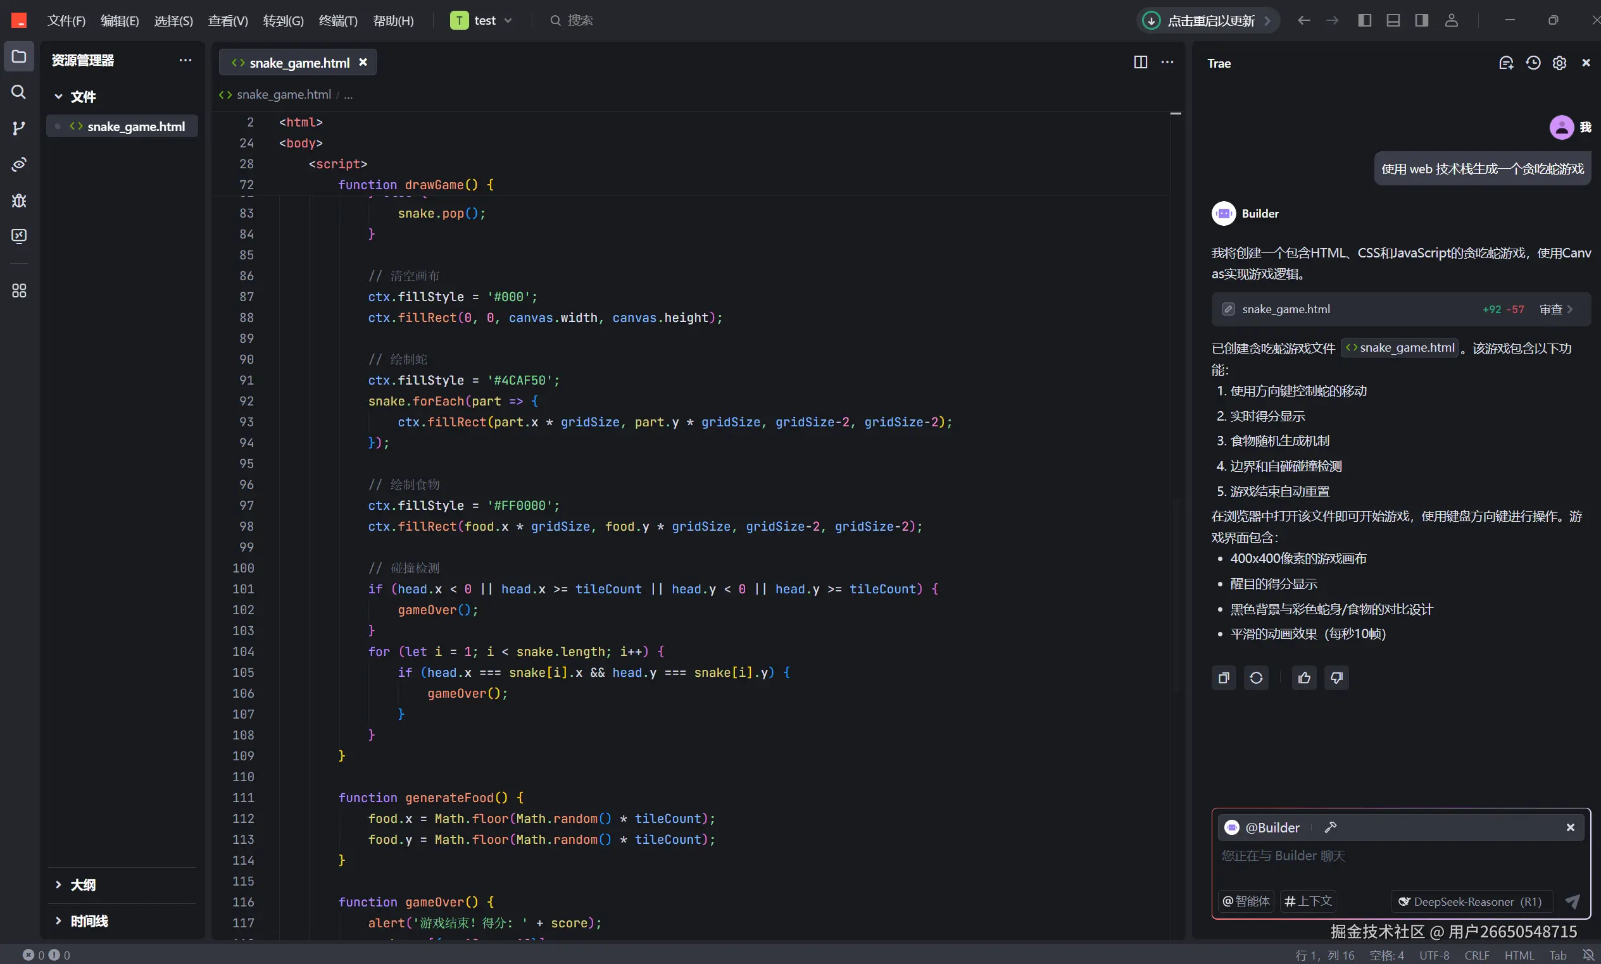Open the Run and Debug bug icon
The width and height of the screenshot is (1601, 964).
[19, 201]
